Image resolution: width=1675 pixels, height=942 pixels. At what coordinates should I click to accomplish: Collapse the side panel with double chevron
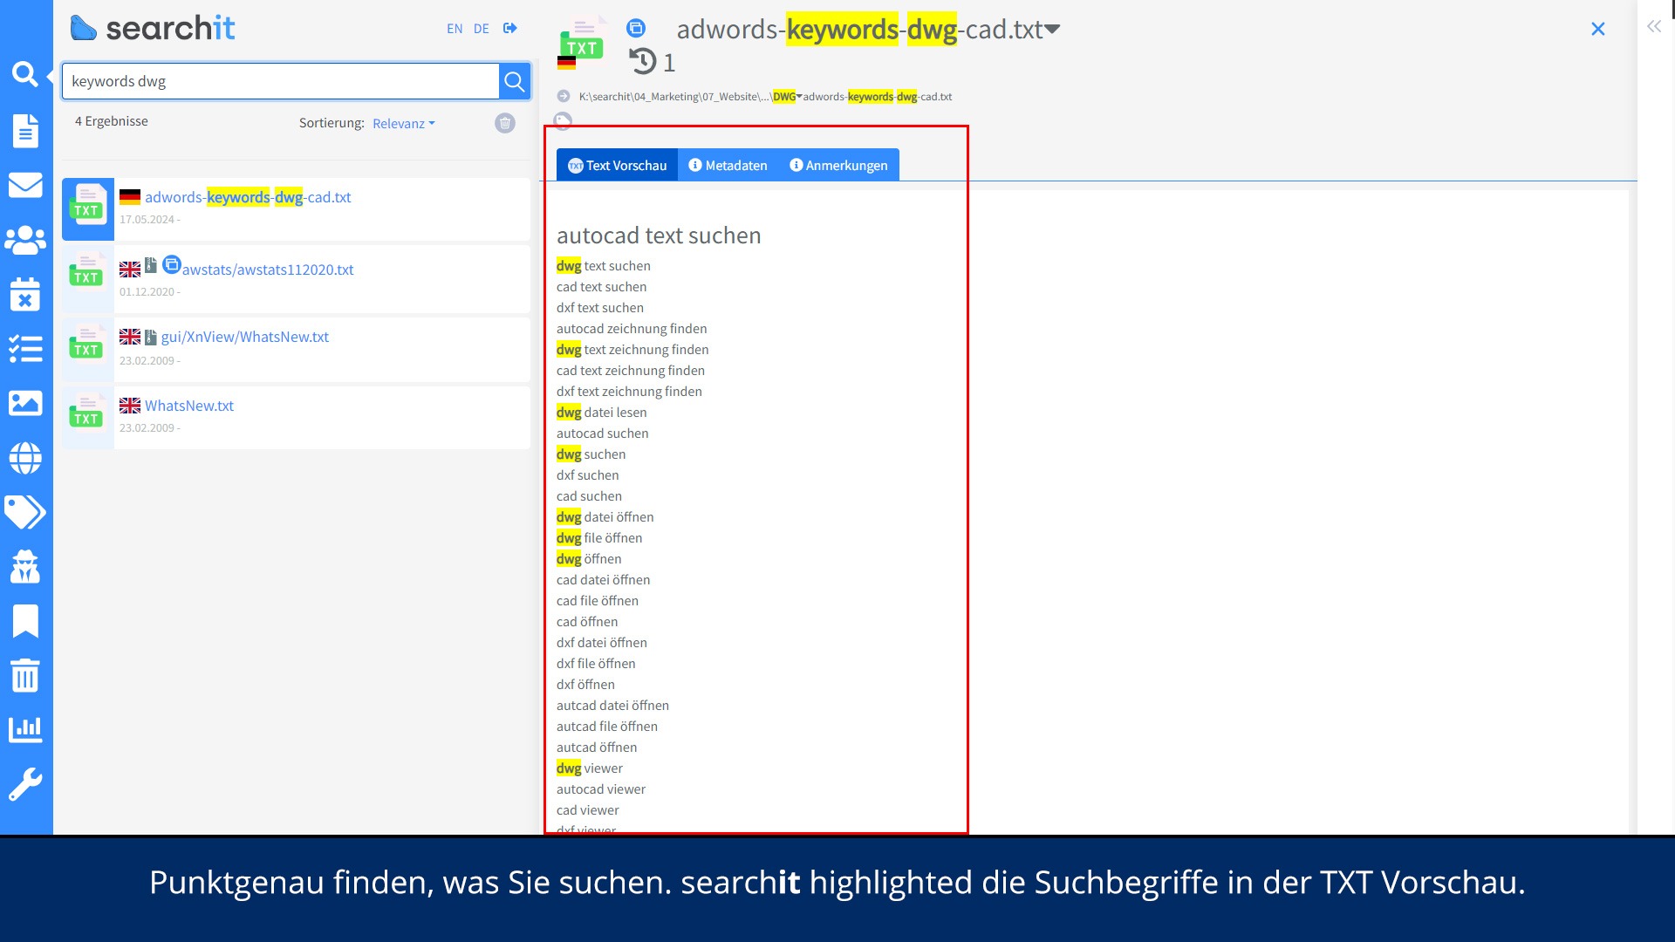1654,27
